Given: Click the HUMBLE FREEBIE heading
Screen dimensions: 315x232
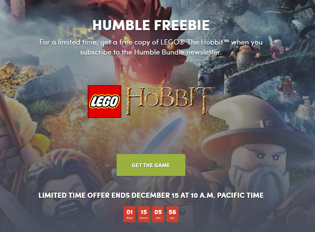Looking at the screenshot, I should [151, 25].
